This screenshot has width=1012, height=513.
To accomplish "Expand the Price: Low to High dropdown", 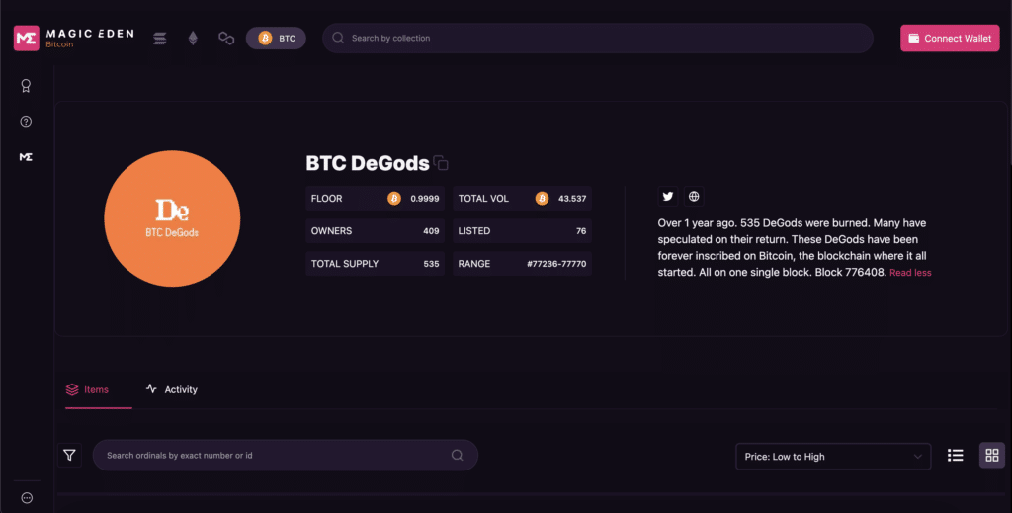I will click(833, 457).
